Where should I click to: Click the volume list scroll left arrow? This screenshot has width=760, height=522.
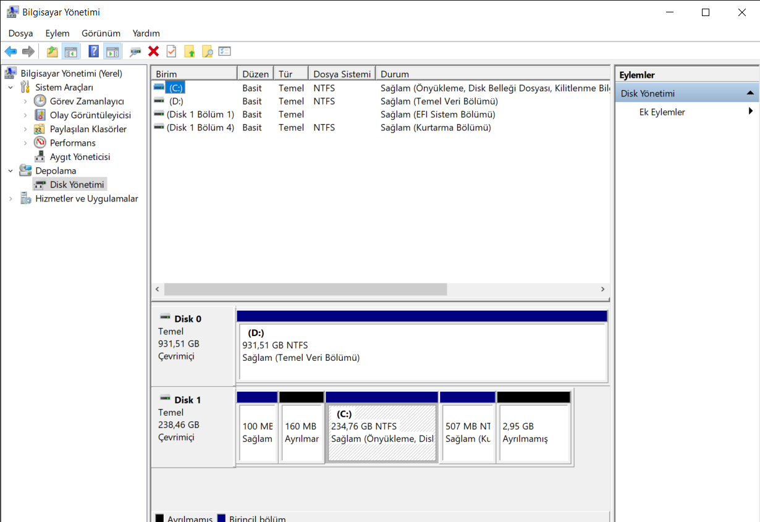click(158, 289)
